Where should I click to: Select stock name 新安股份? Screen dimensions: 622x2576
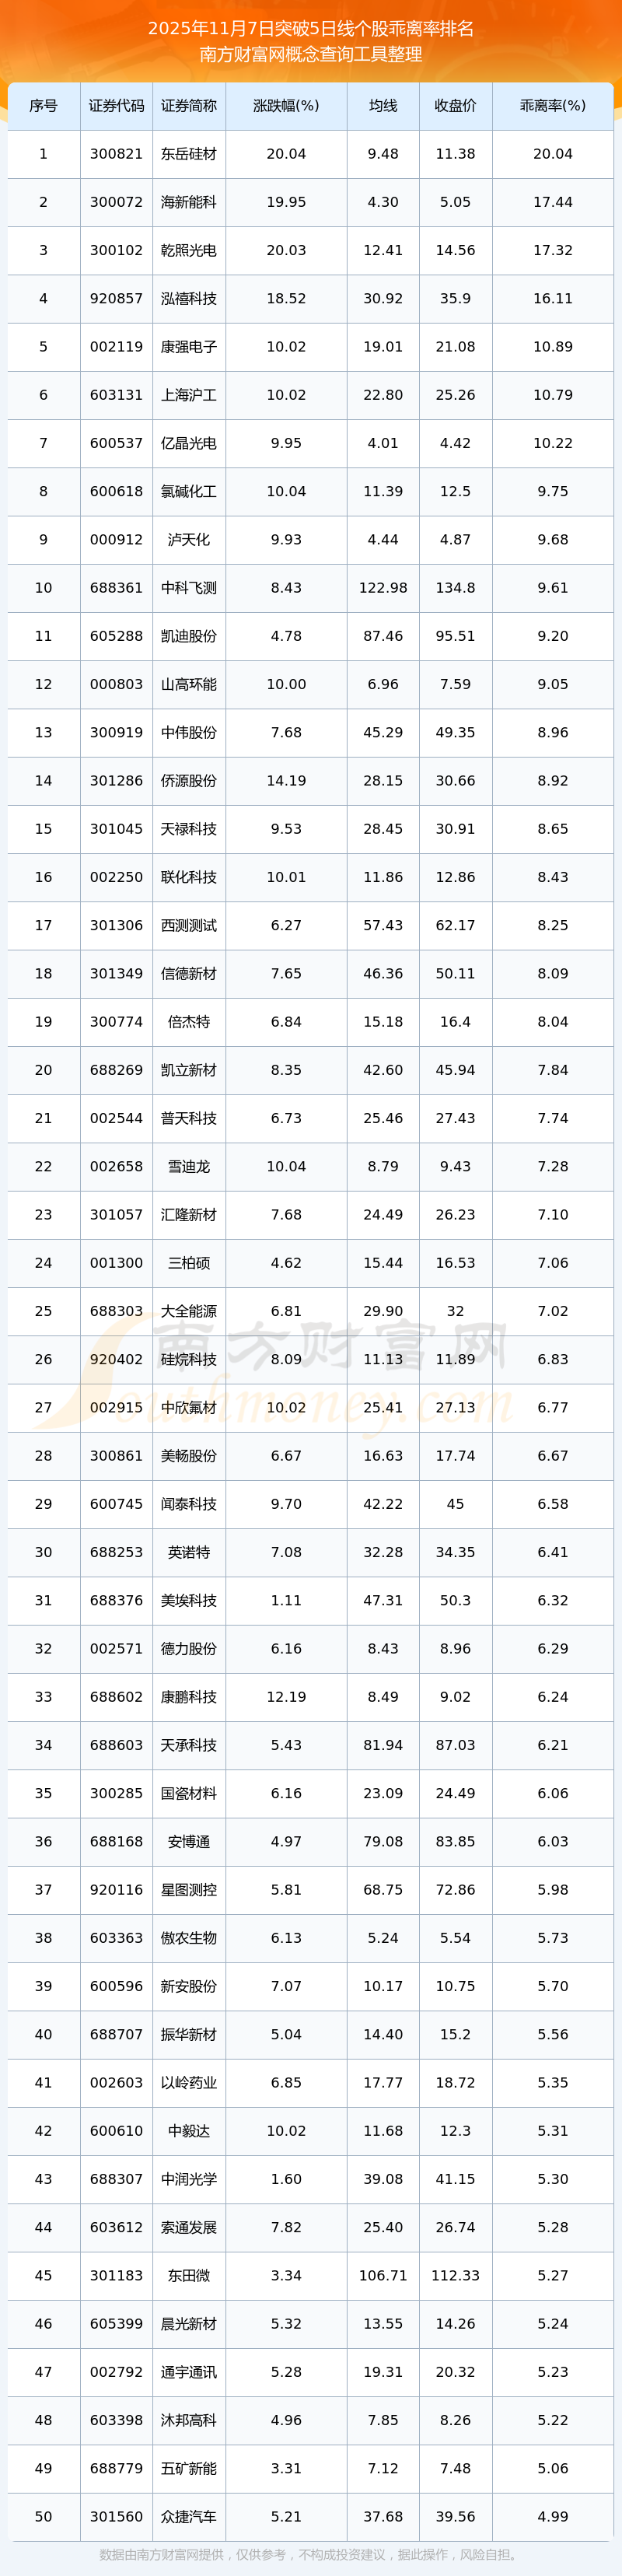[x=189, y=1986]
